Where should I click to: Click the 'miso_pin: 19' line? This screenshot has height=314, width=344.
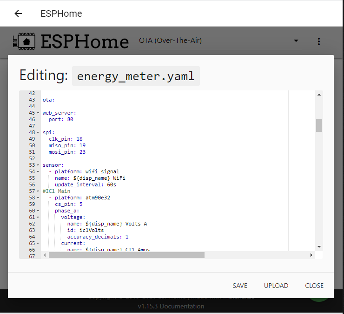pos(67,145)
